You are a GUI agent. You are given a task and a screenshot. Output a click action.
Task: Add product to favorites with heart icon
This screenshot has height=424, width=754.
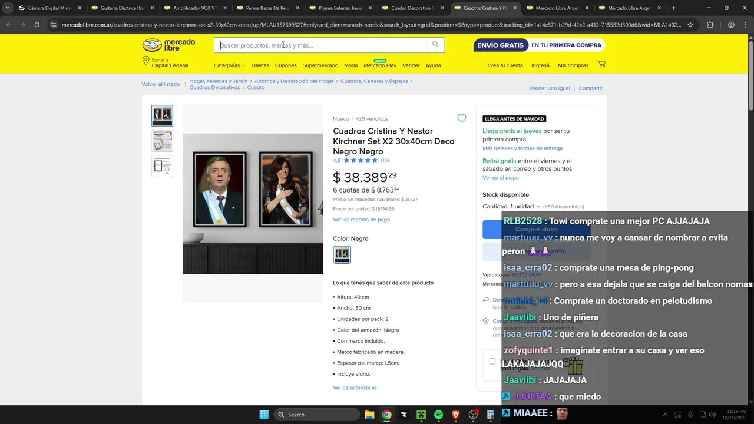[x=461, y=118]
